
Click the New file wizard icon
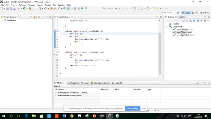tap(2, 8)
